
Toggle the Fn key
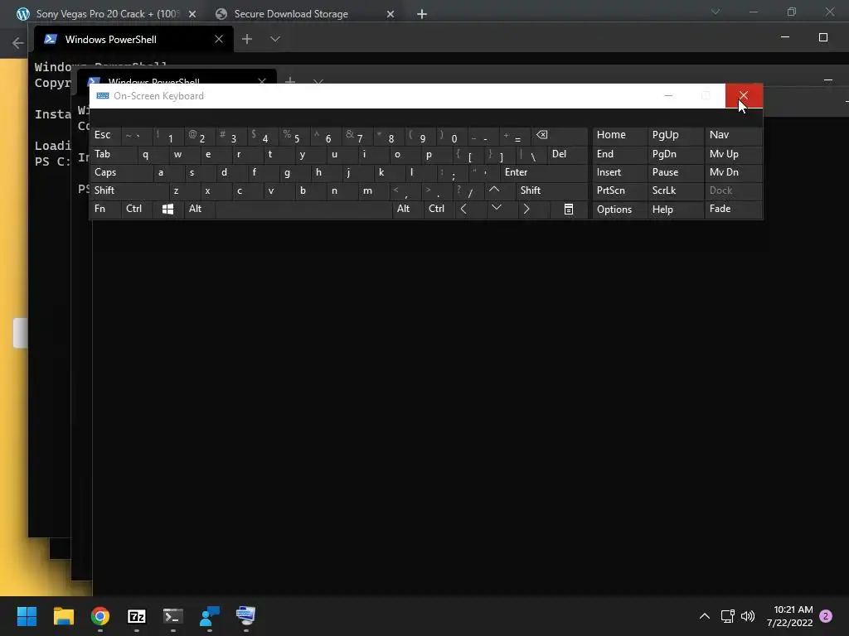105,210
